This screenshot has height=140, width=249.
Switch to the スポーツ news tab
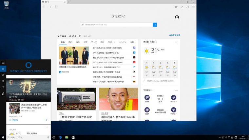tap(112, 42)
